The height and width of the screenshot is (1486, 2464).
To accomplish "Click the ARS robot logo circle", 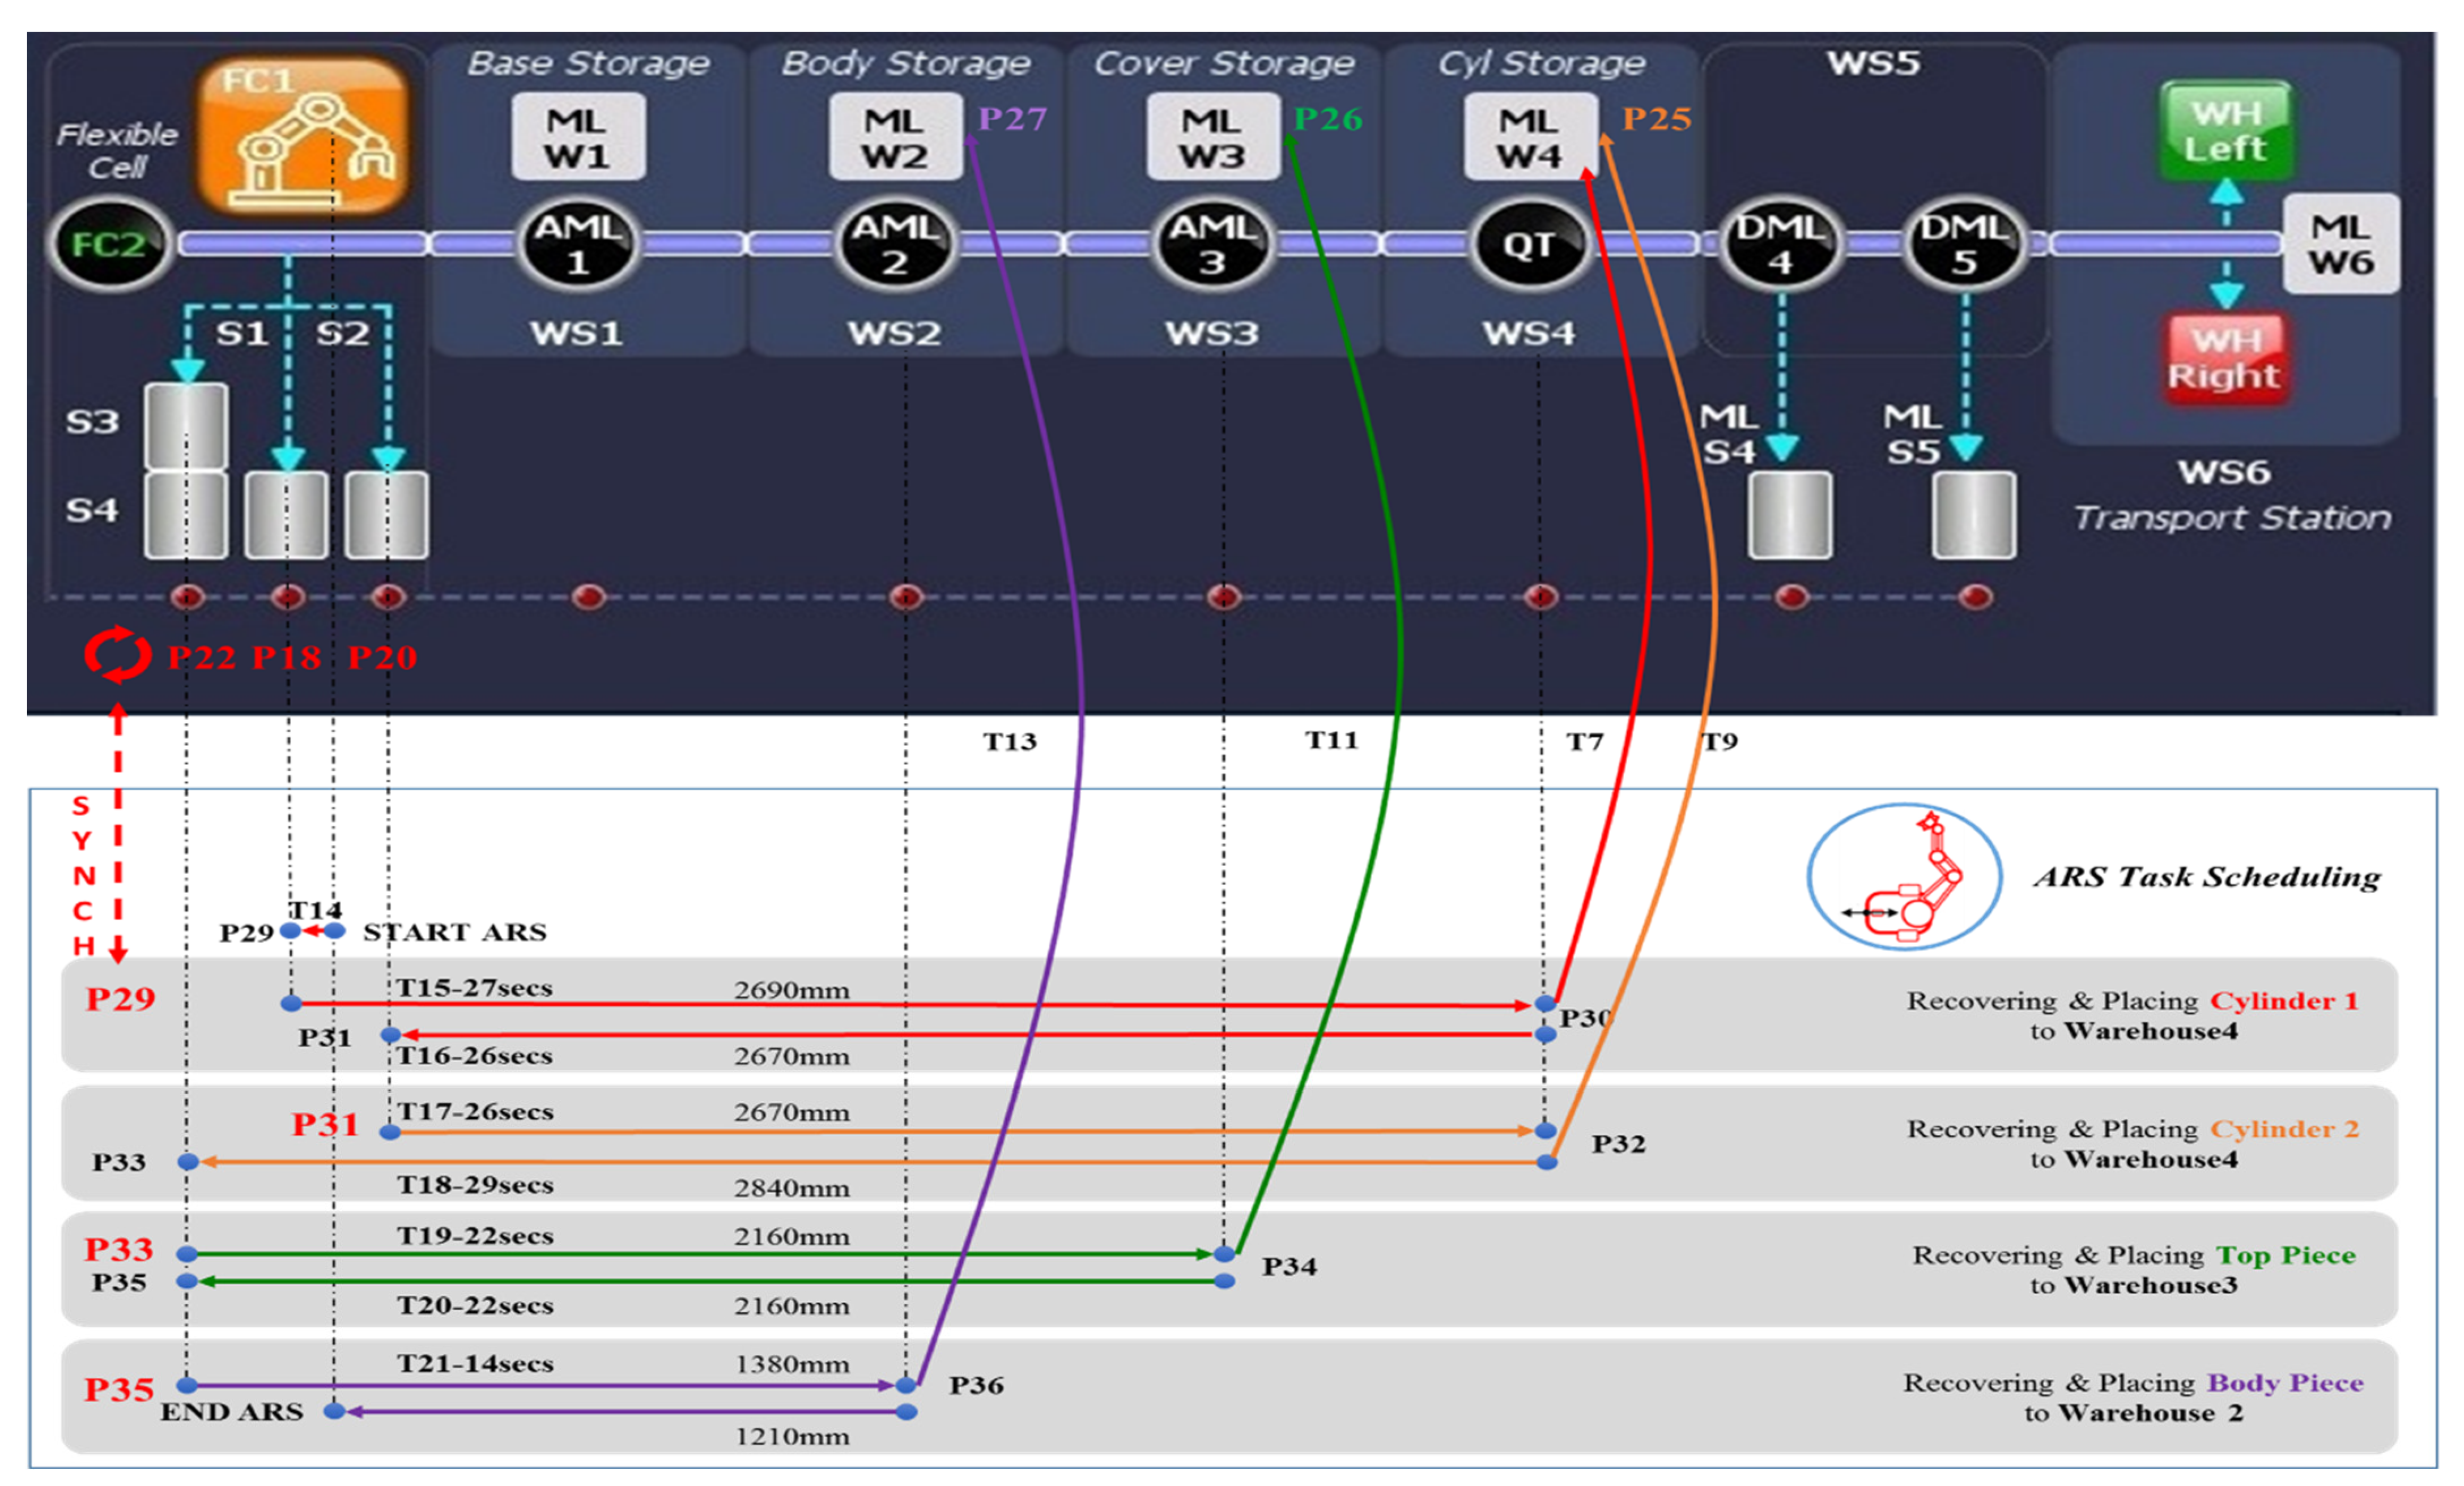I will (1904, 877).
